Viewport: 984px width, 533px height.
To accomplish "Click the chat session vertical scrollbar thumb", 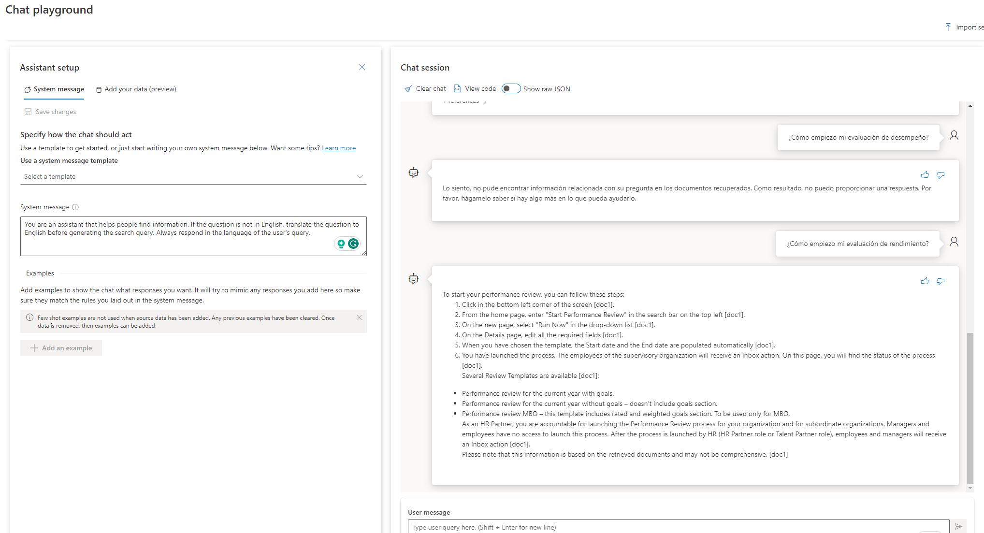I will [970, 408].
